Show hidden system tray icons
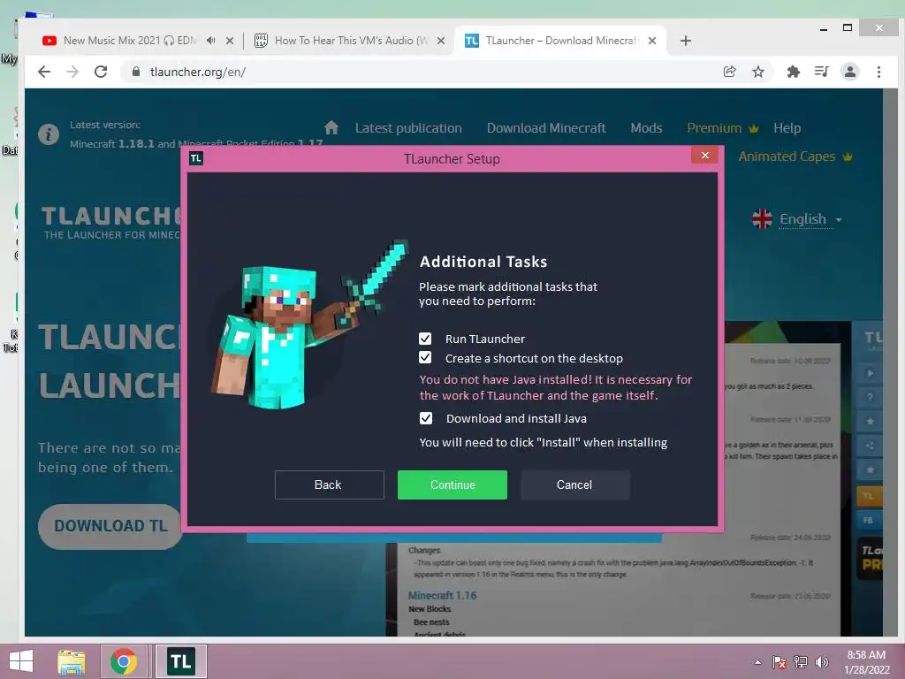Viewport: 905px width, 679px height. point(757,662)
